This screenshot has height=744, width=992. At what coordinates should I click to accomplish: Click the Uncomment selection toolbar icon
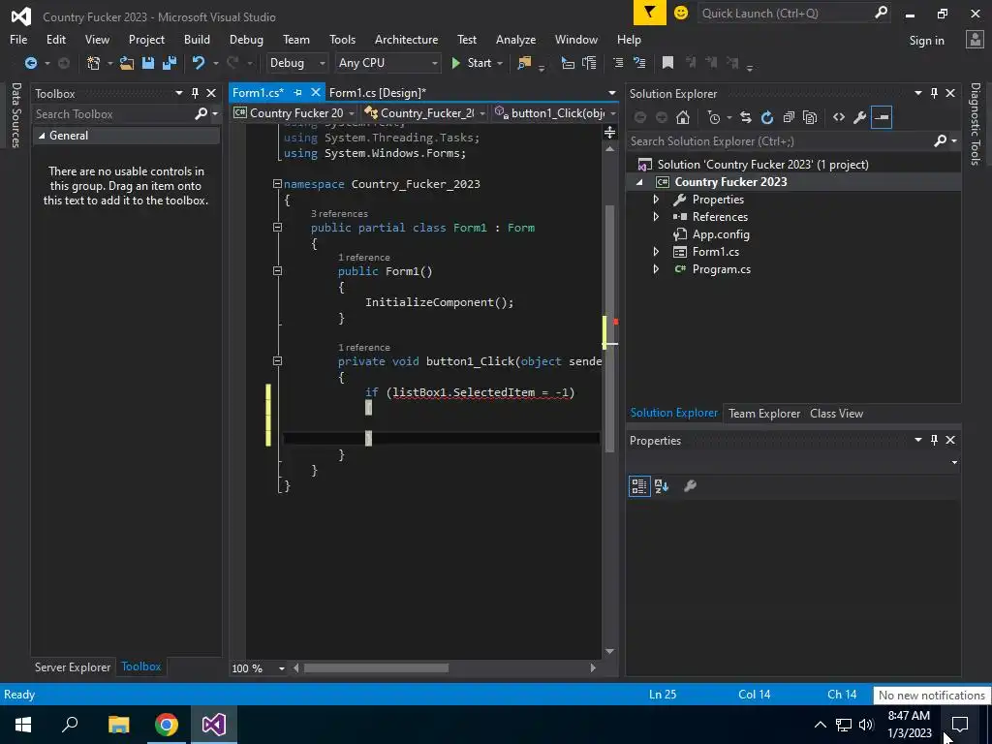(639, 63)
